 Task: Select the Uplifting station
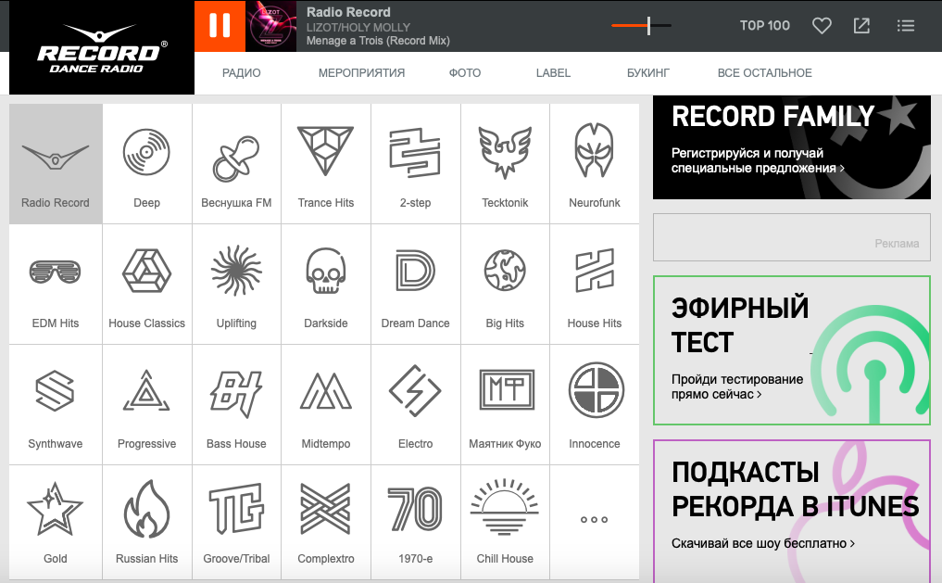click(x=237, y=285)
